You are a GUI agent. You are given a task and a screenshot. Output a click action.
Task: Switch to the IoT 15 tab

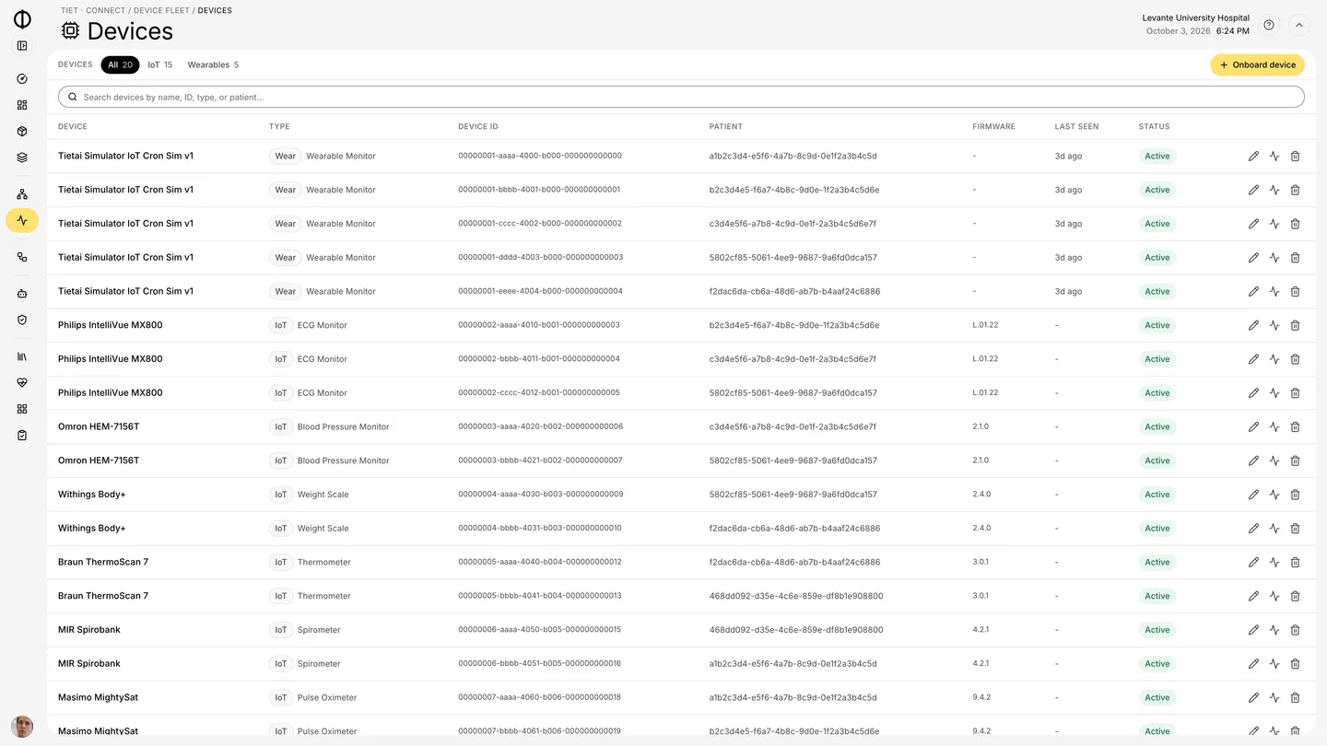(160, 64)
